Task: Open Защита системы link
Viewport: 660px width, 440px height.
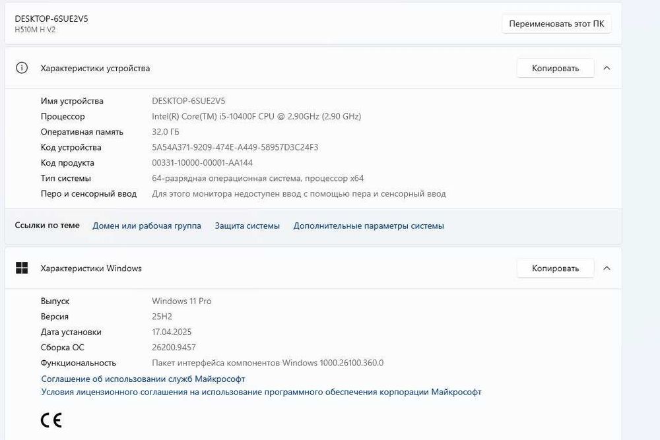Action: click(x=247, y=226)
